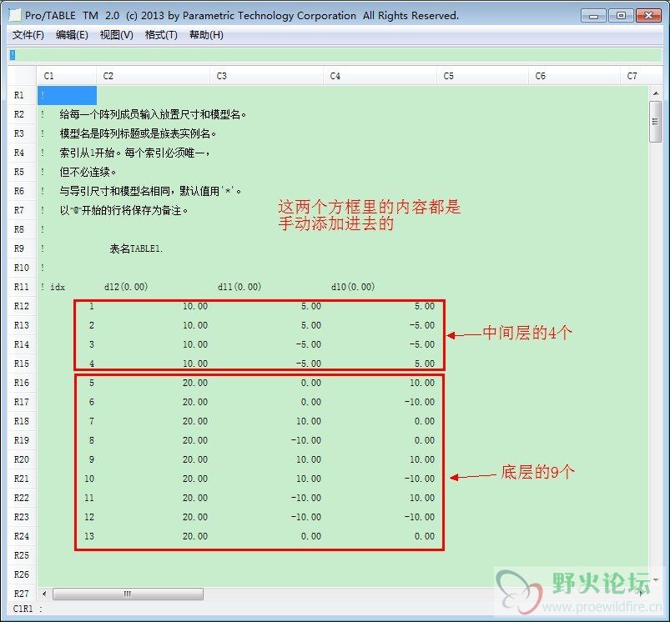Click comment '模型名是阵列标题或是族表实例名。' in R3
Viewport: 670px width, 622px height.
[x=138, y=133]
